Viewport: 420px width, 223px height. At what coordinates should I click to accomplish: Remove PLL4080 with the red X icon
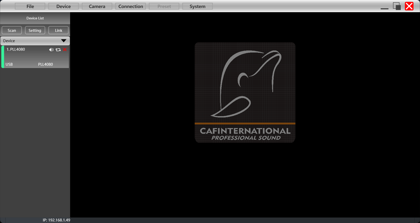click(x=65, y=50)
